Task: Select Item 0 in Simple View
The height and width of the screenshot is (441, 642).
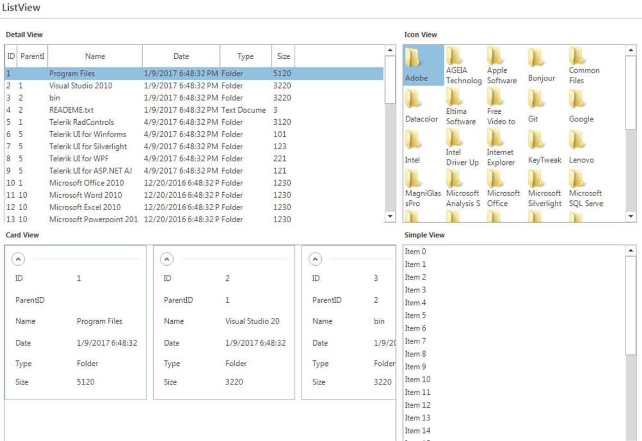Action: [x=514, y=252]
